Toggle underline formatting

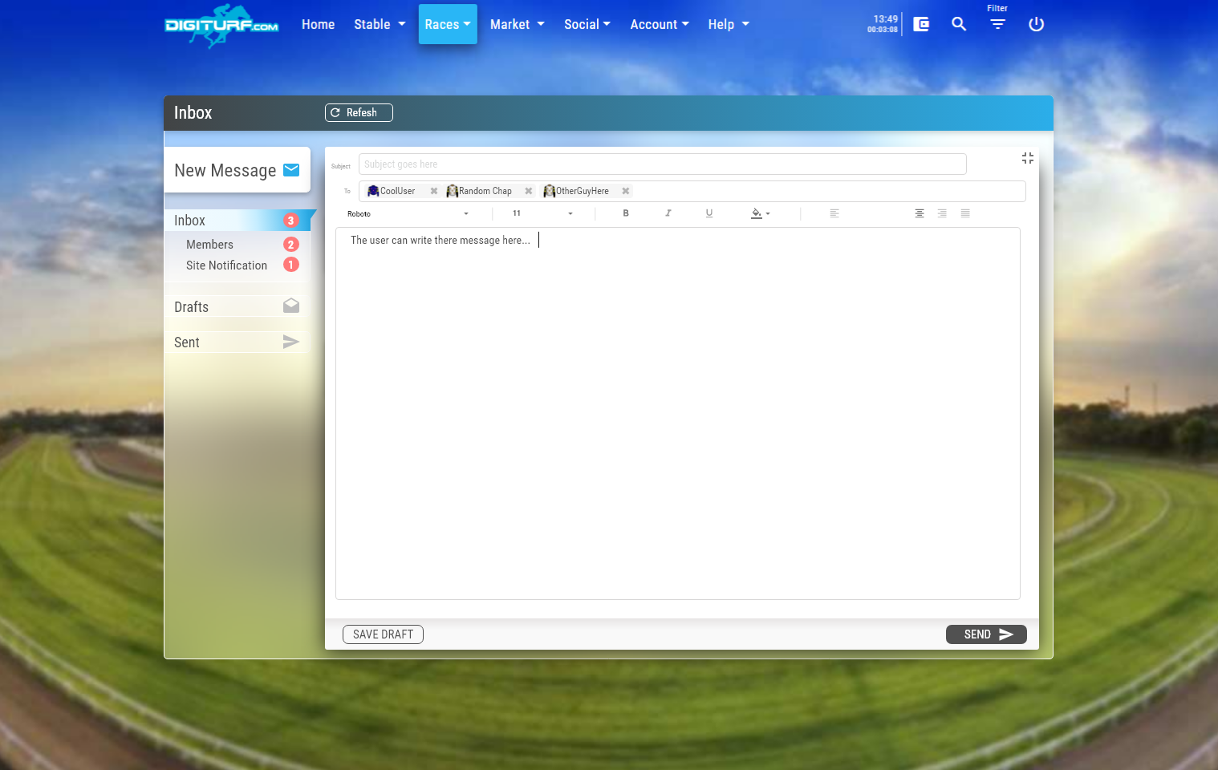[709, 213]
